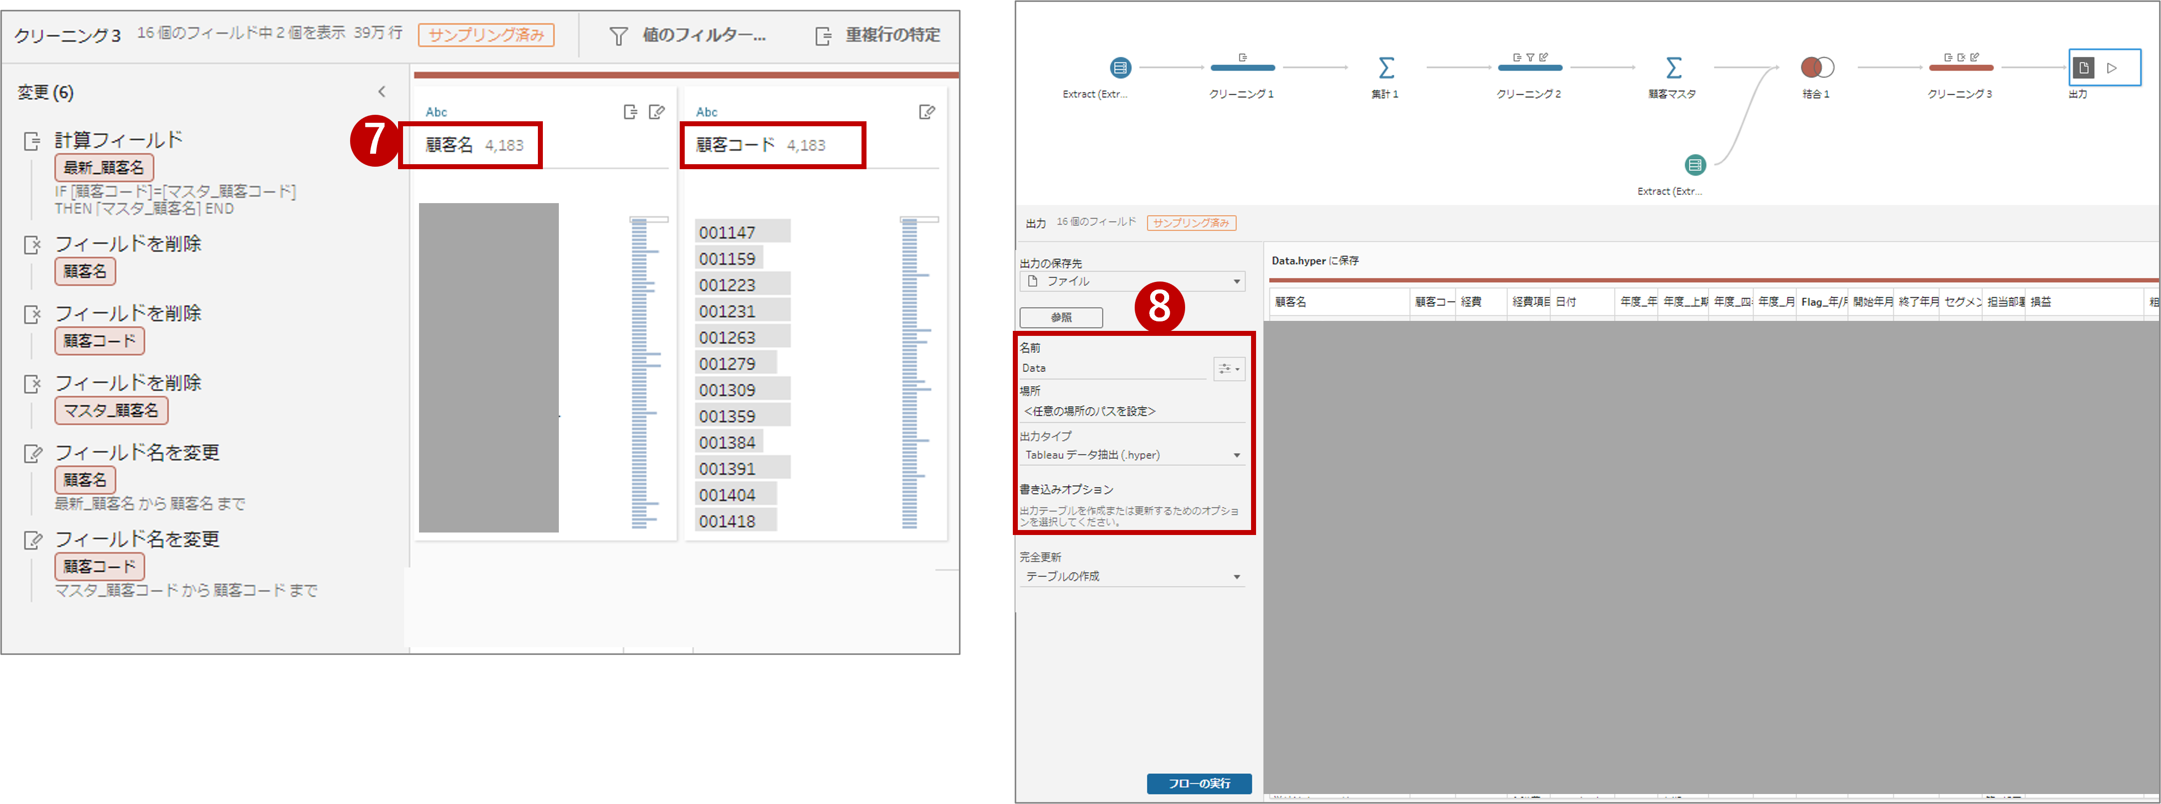Click the rename annotation icon above クリーニング 3

click(1975, 57)
